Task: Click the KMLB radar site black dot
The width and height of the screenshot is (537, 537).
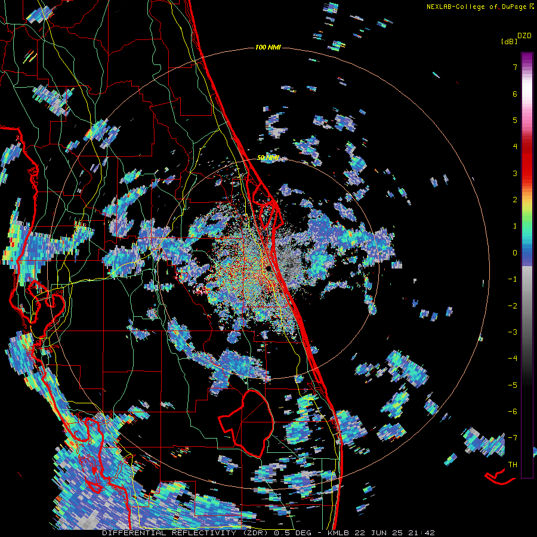Action: click(269, 269)
